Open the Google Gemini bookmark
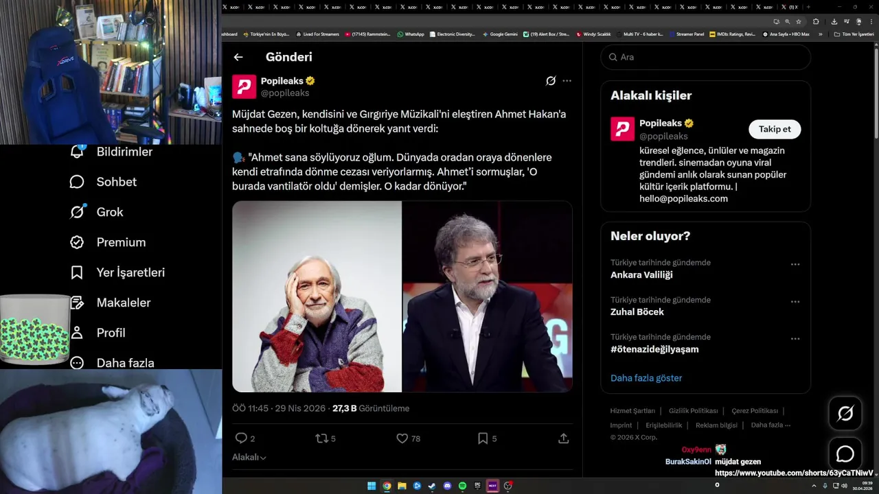 500,34
